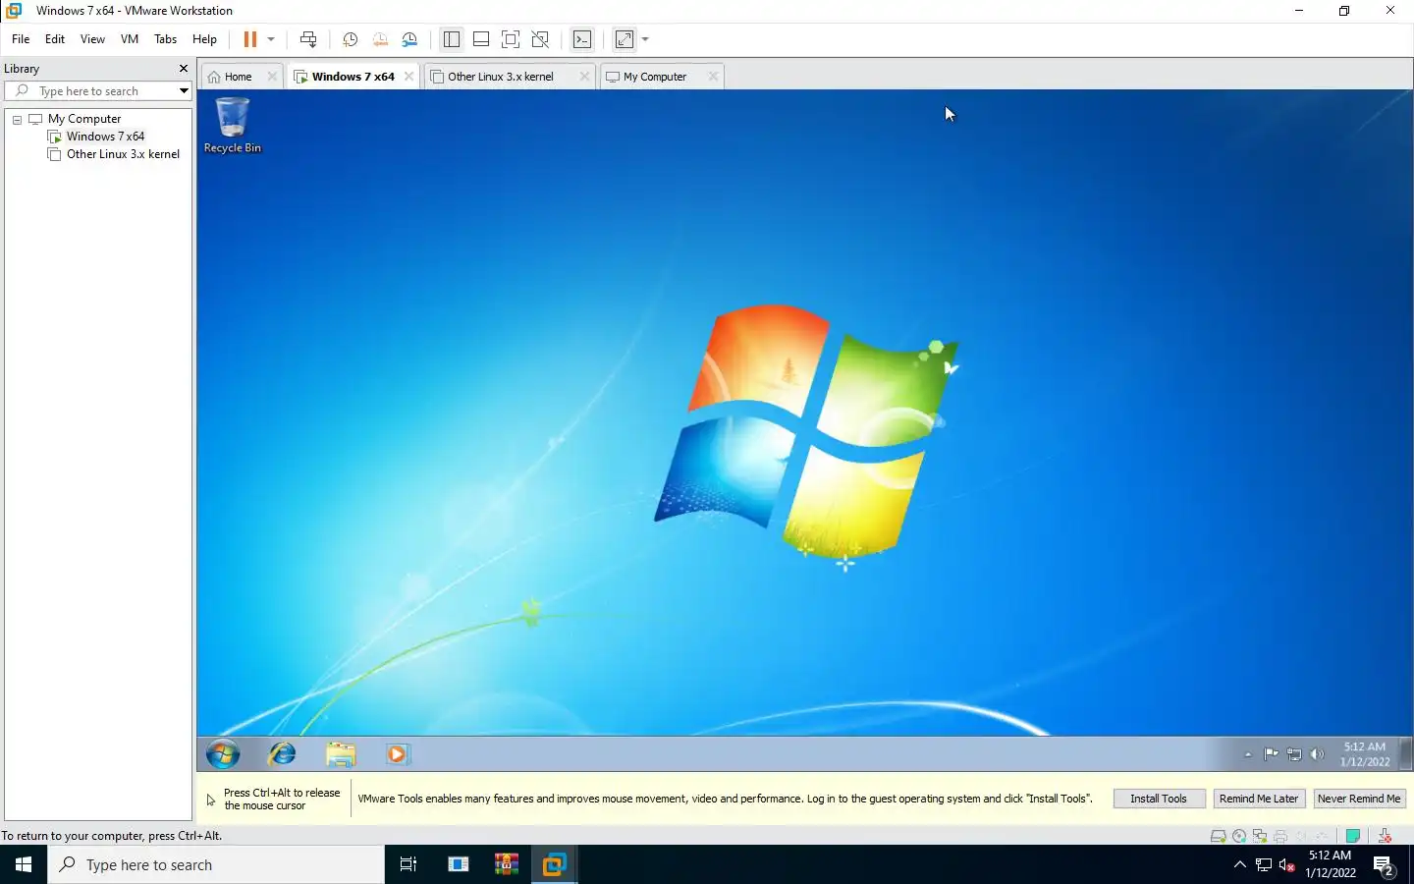The width and height of the screenshot is (1414, 884).
Task: Click the Library search field
Action: pos(98,91)
